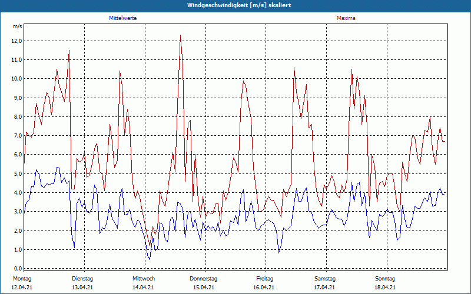The width and height of the screenshot is (471, 294).
Task: Click the date 17.04.21
Action: coord(324,288)
